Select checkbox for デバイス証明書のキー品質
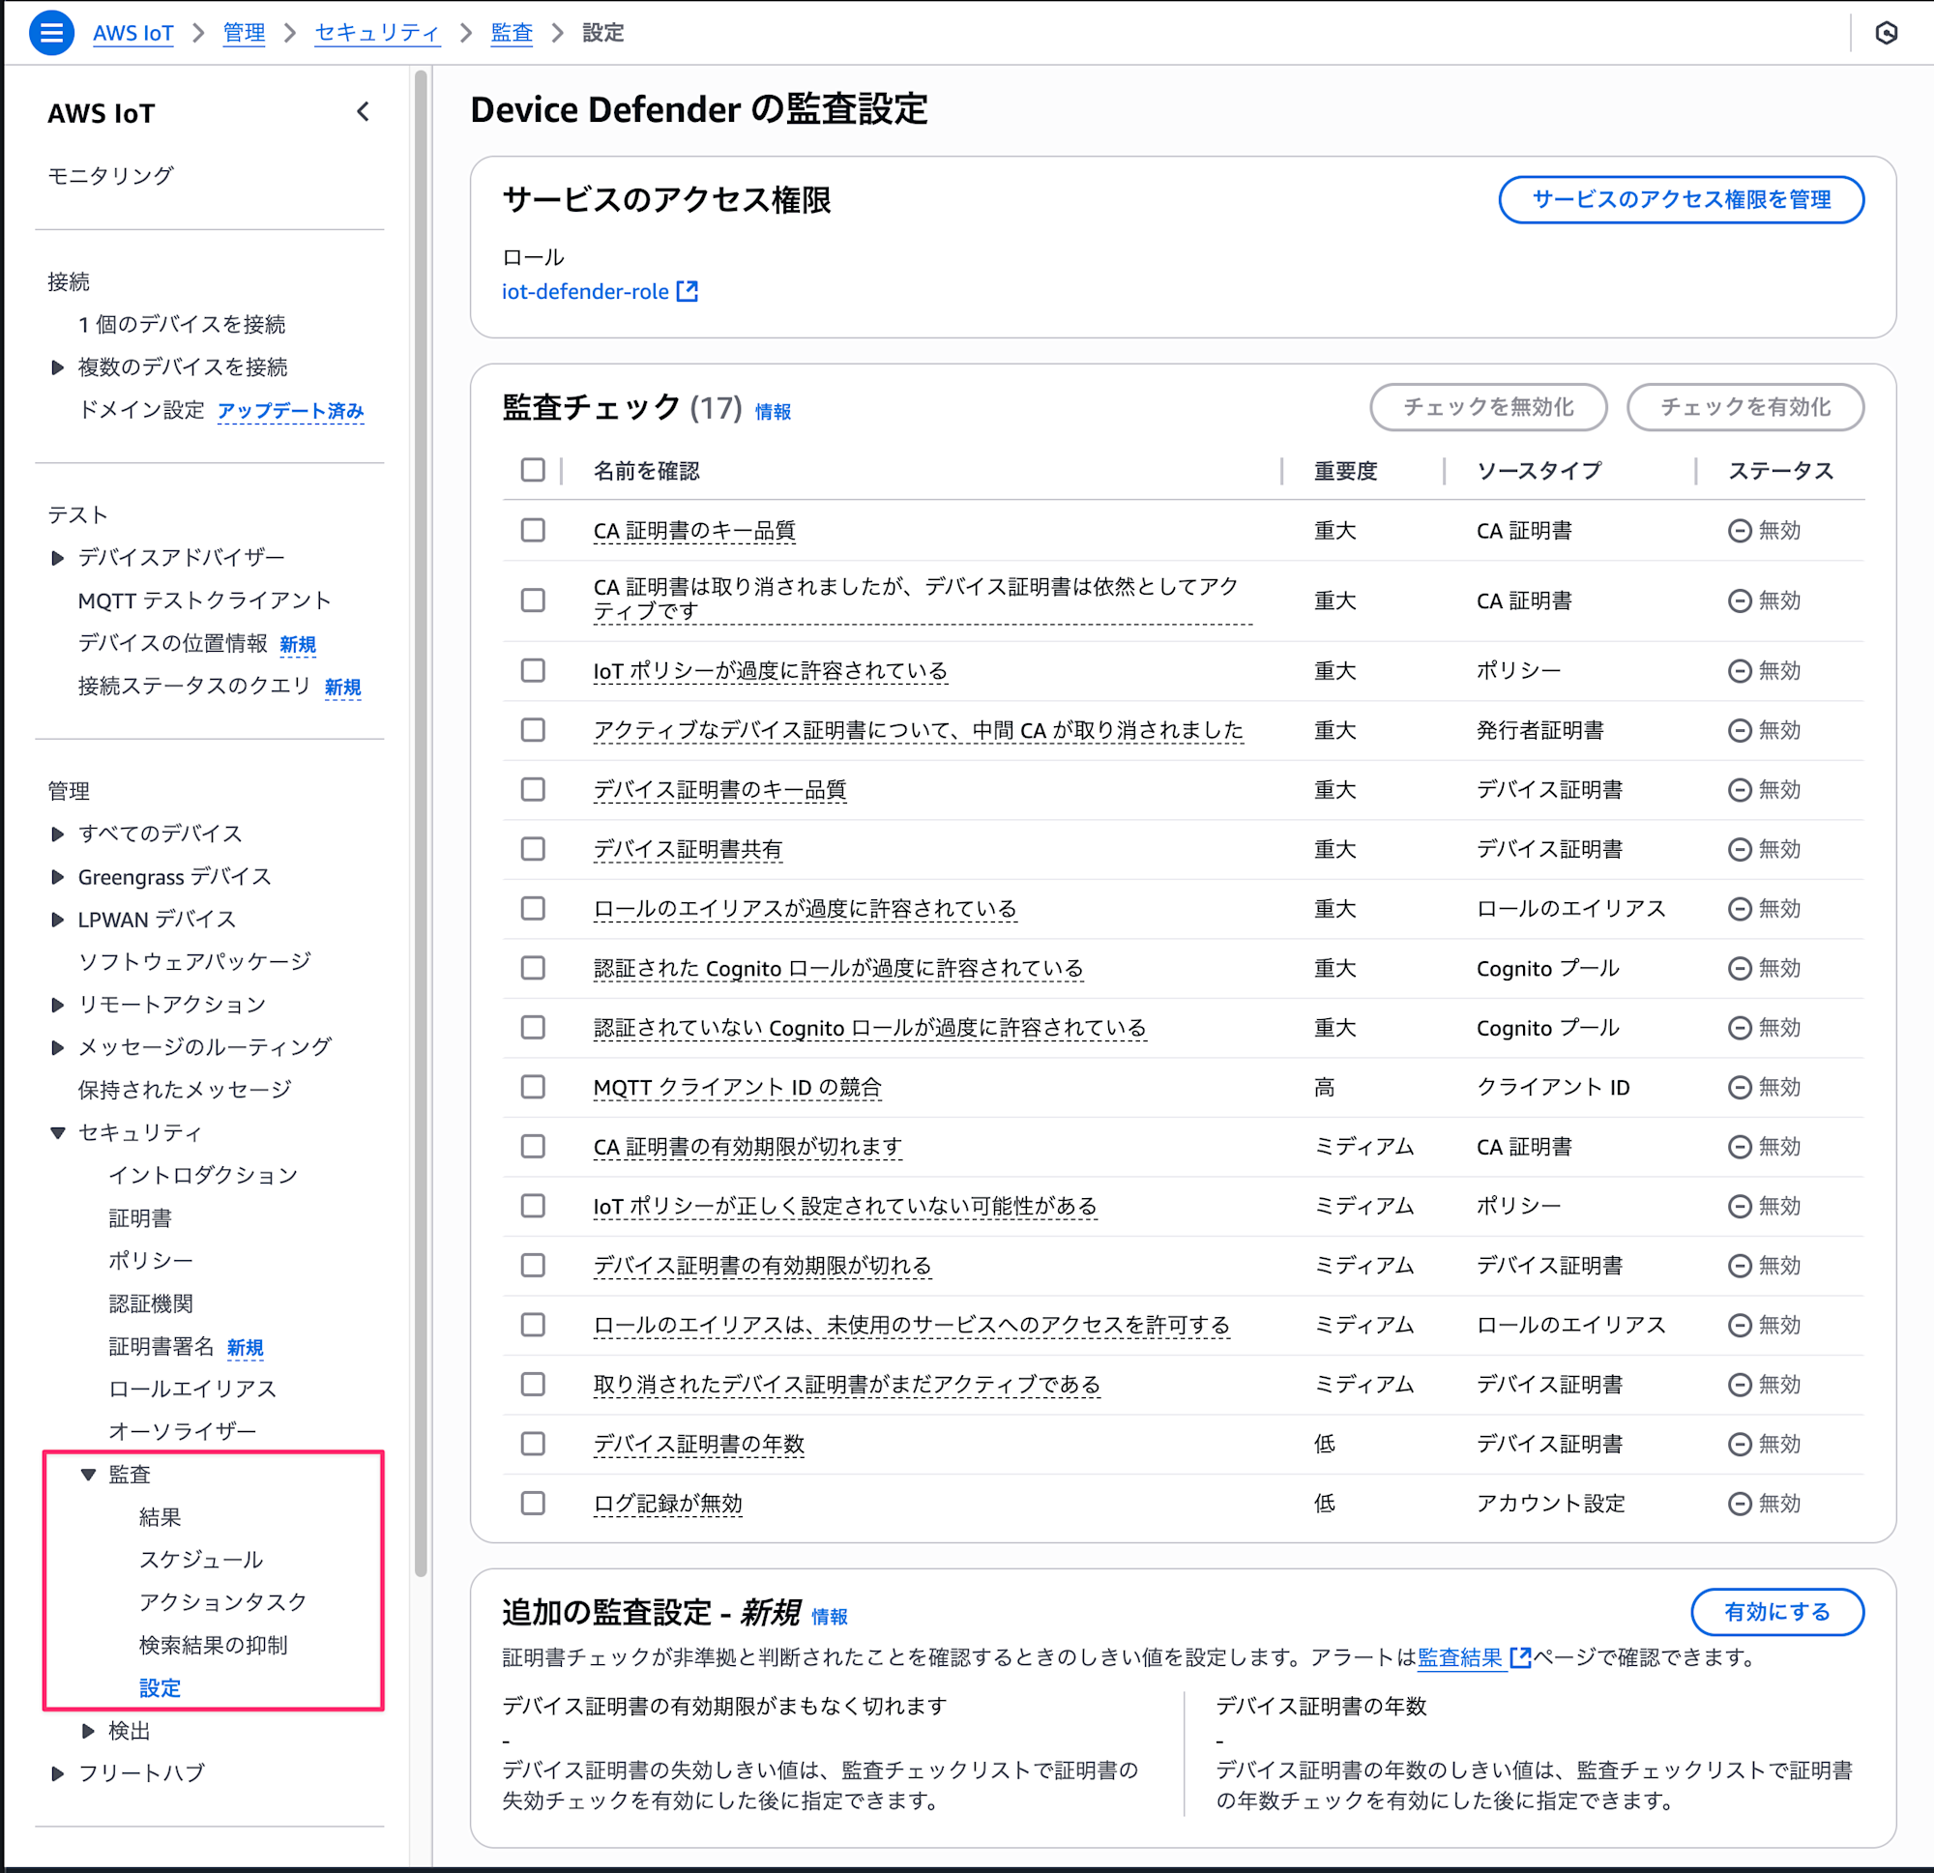 [533, 789]
